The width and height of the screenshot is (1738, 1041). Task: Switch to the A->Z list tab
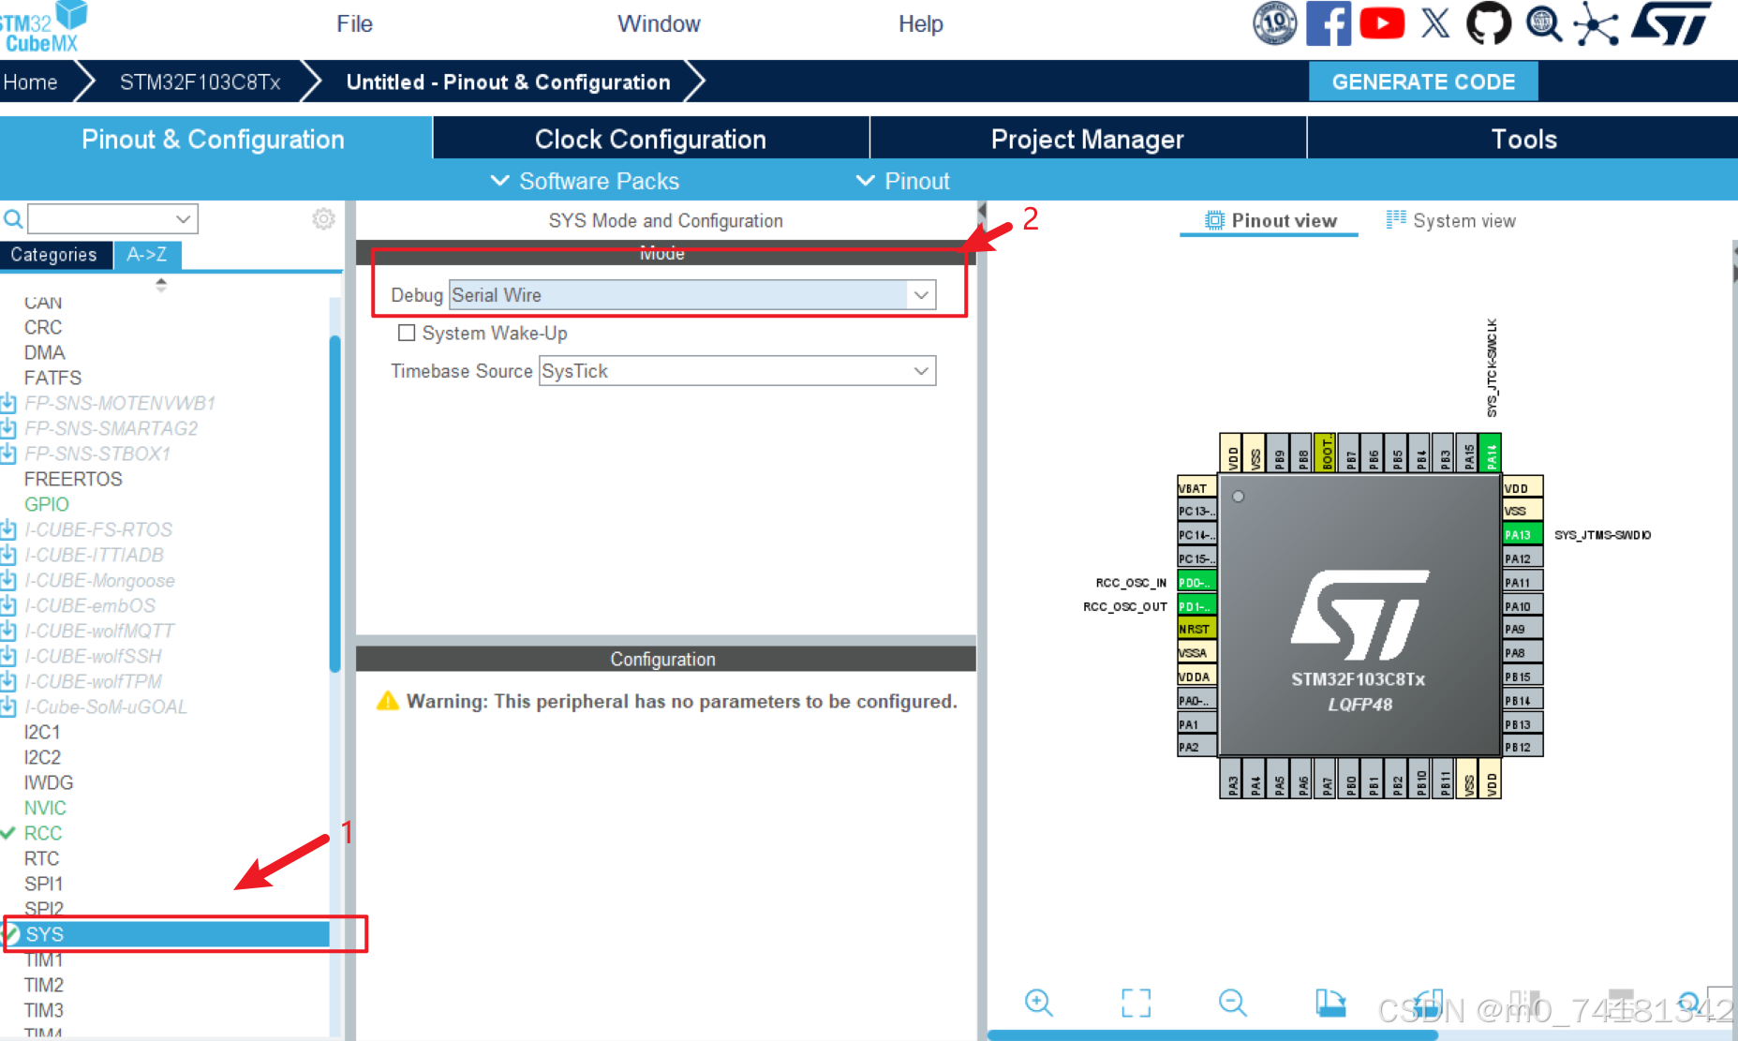147,255
